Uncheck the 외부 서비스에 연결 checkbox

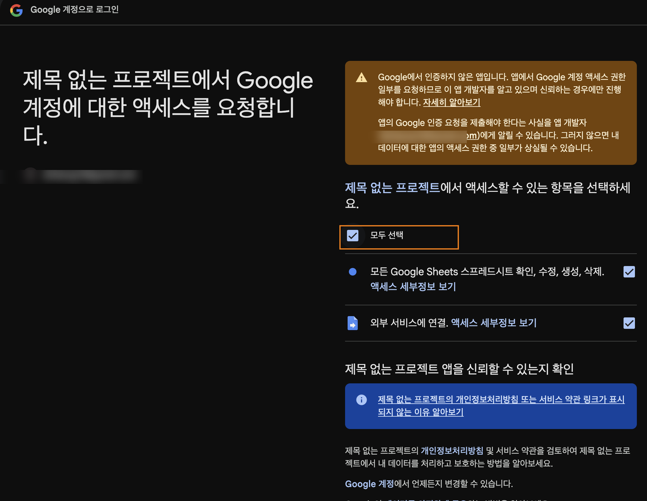pyautogui.click(x=629, y=323)
